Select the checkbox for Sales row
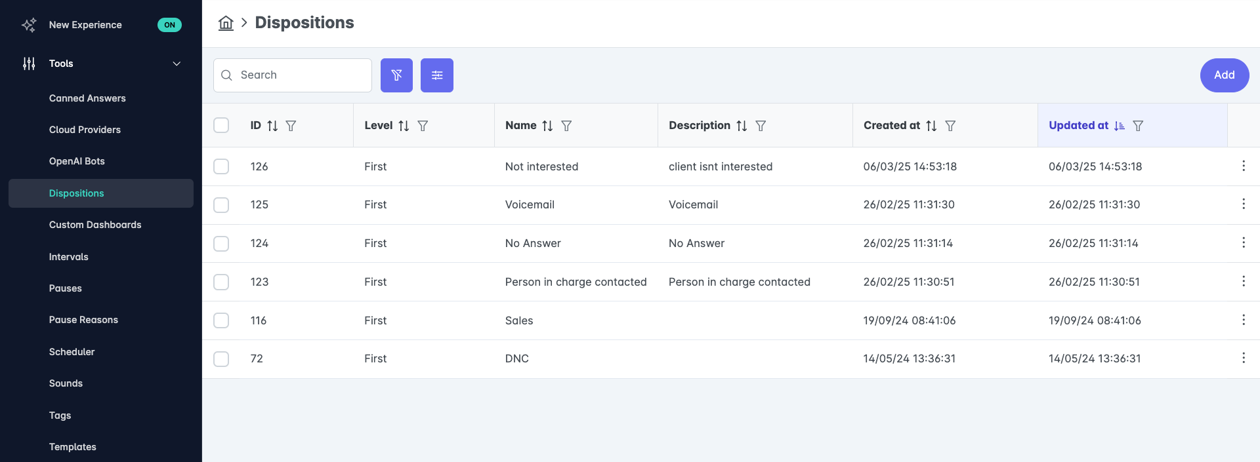Viewport: 1260px width, 462px height. (221, 320)
